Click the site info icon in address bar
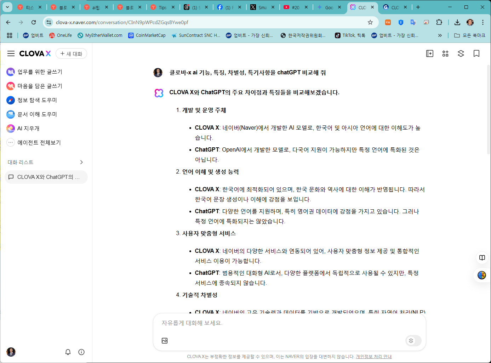The height and width of the screenshot is (363, 491). coord(49,22)
